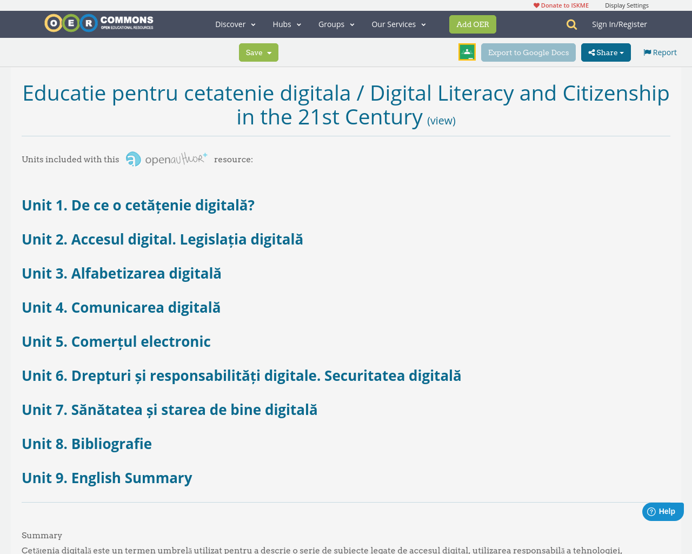The width and height of the screenshot is (692, 554).
Task: Open Unit 5. Comerțul electronic
Action: (x=116, y=341)
